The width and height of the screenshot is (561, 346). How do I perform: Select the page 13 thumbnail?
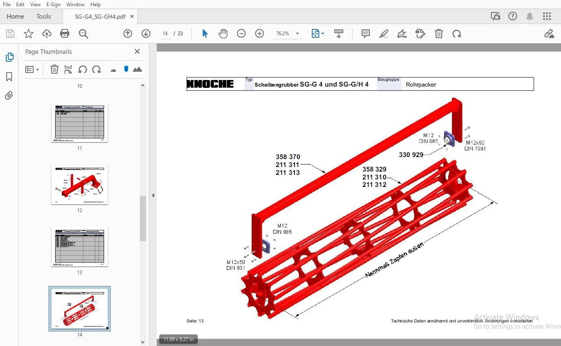pos(79,247)
